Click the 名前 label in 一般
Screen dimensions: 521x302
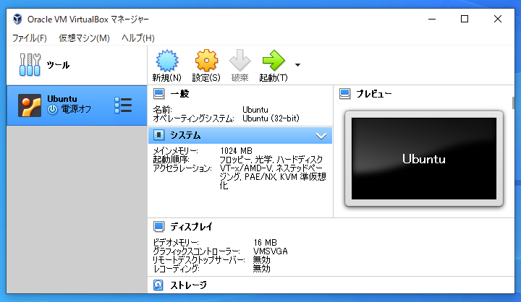click(x=162, y=110)
